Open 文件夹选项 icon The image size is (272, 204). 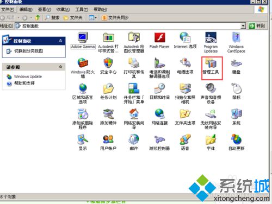(185, 117)
